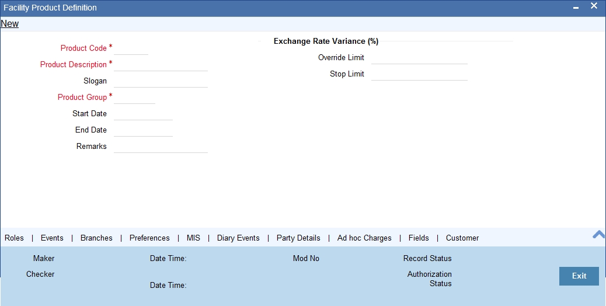Click the Product Code label

(x=83, y=48)
